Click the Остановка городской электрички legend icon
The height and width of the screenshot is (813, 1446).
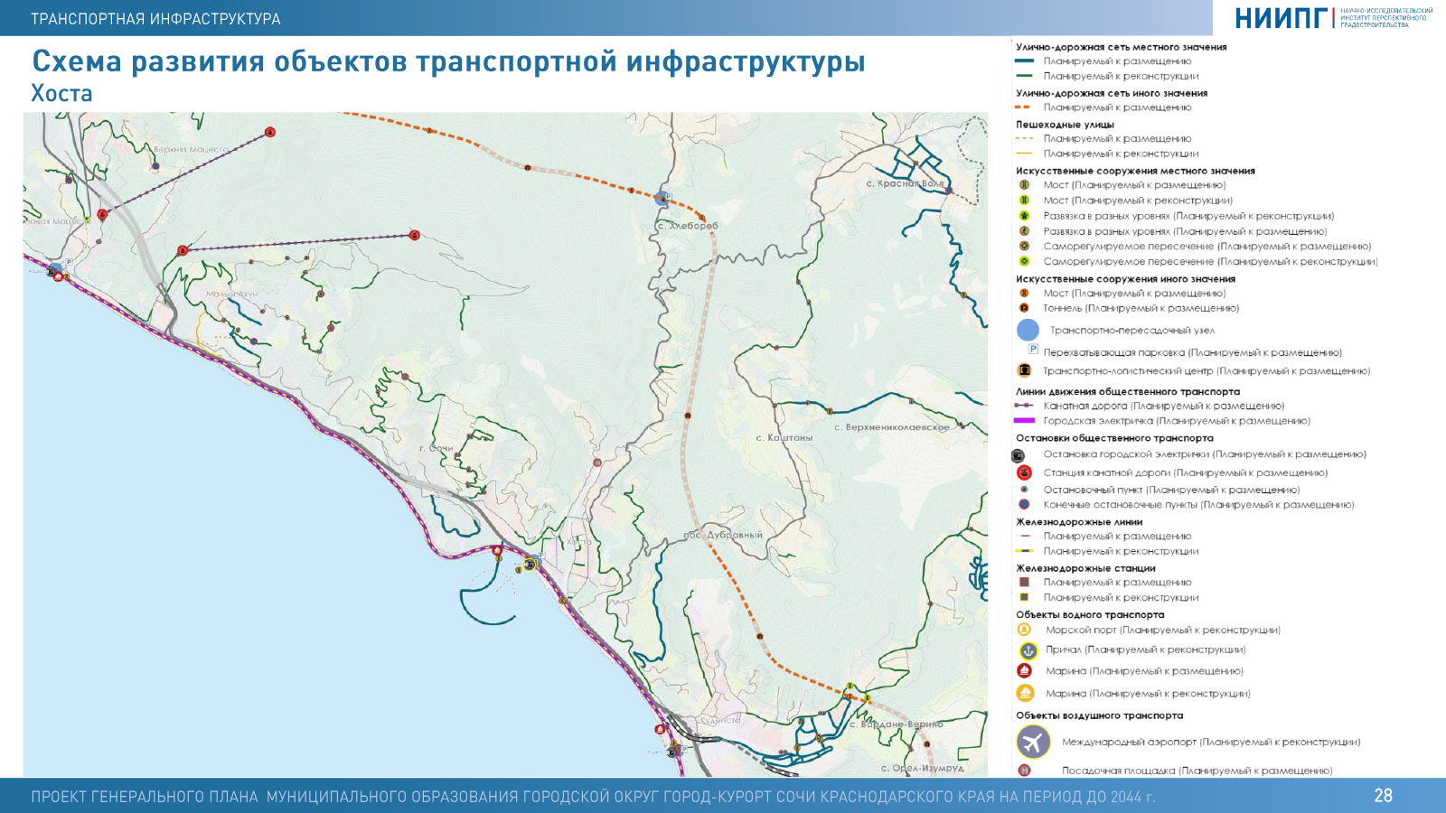coord(1018,455)
